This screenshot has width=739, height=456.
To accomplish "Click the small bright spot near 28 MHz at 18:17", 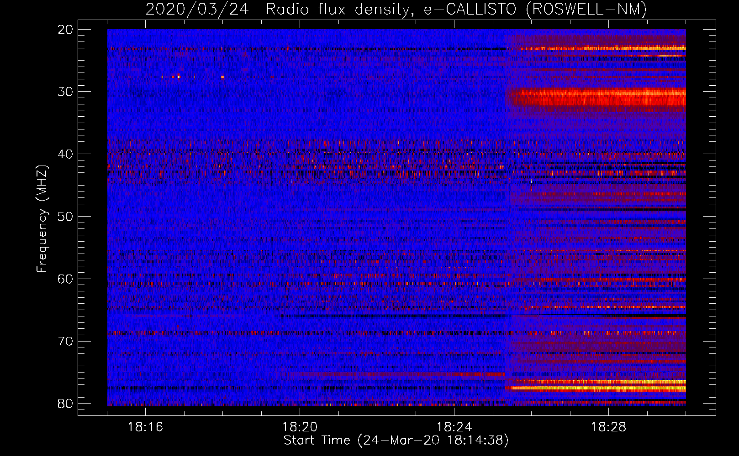I will coord(179,77).
